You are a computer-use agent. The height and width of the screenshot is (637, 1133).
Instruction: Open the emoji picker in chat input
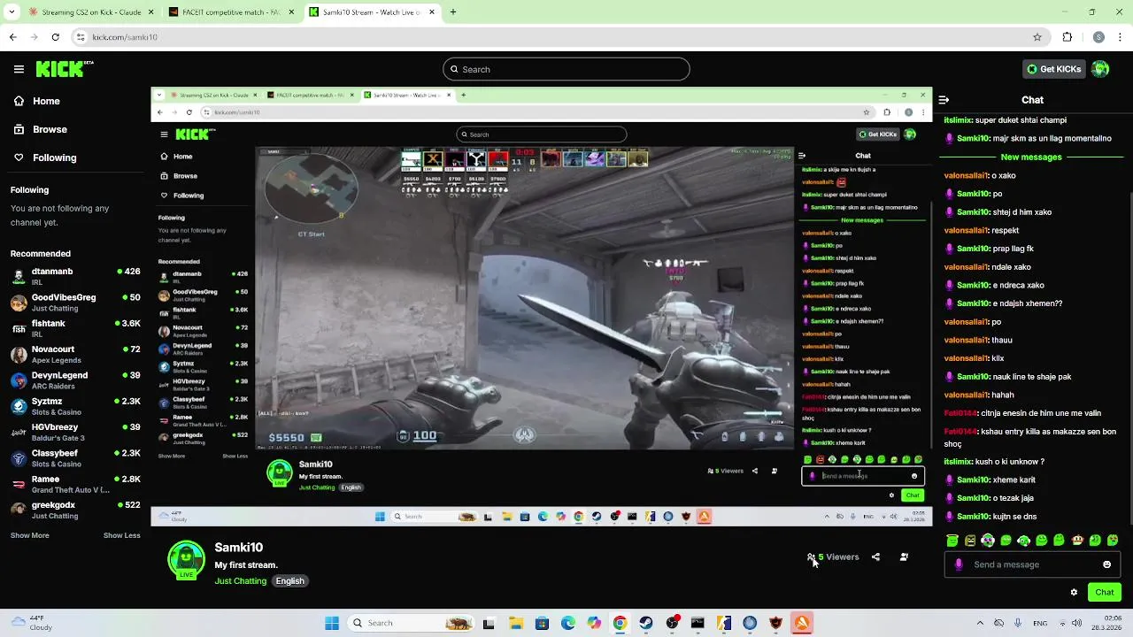1106,564
